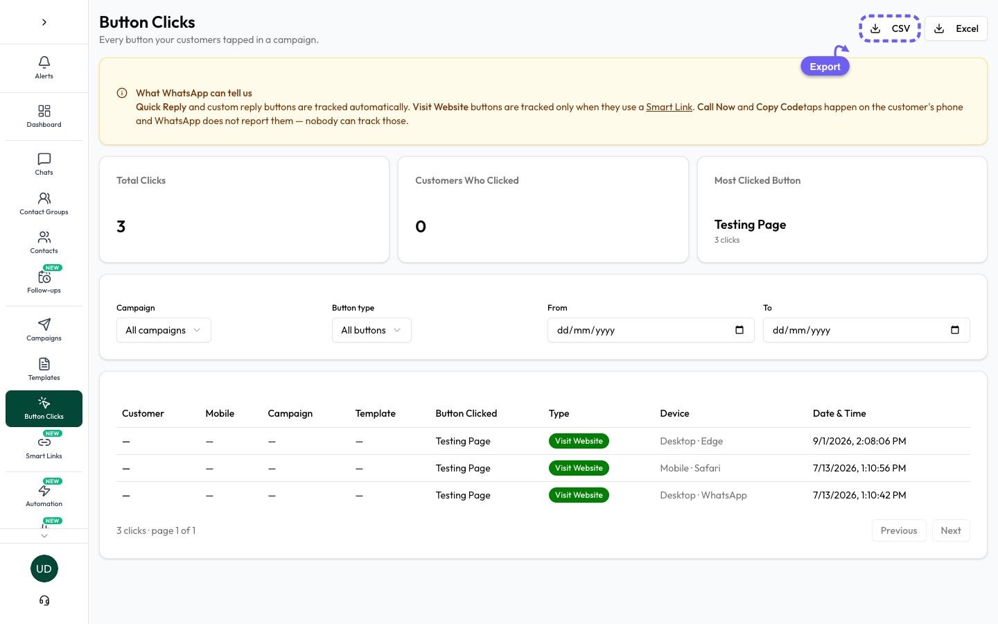This screenshot has height=624, width=998.
Task: Click the Previous page button
Action: tap(899, 530)
